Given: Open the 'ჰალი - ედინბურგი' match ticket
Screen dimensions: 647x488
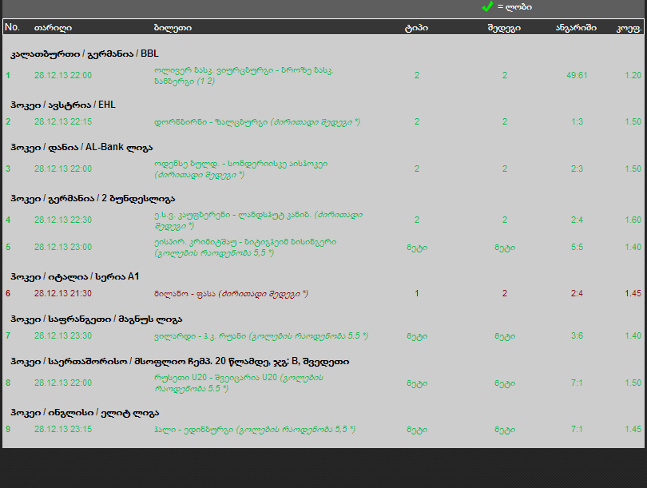Looking at the screenshot, I should [255, 430].
